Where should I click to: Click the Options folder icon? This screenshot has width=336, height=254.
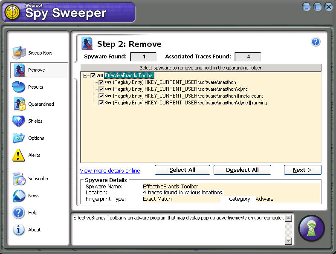point(19,138)
